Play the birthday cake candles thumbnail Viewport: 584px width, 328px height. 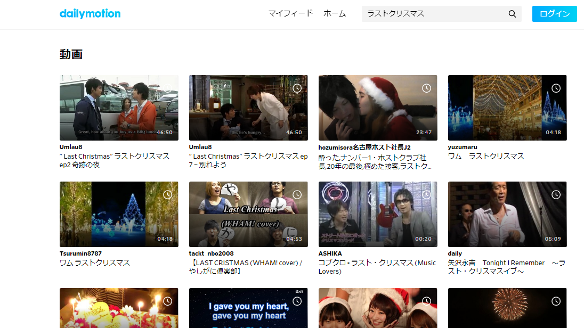click(x=119, y=308)
